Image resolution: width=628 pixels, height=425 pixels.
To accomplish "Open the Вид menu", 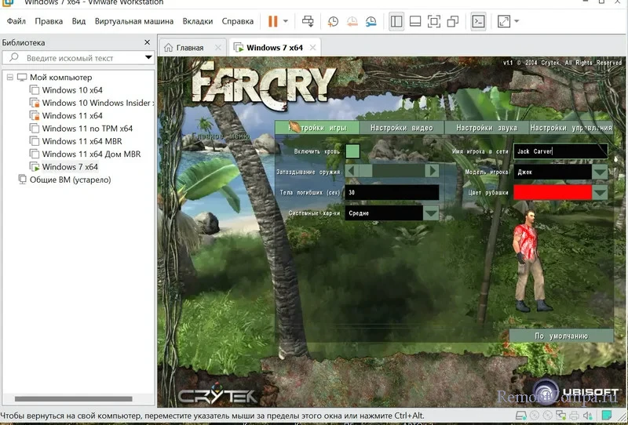I will (x=78, y=21).
